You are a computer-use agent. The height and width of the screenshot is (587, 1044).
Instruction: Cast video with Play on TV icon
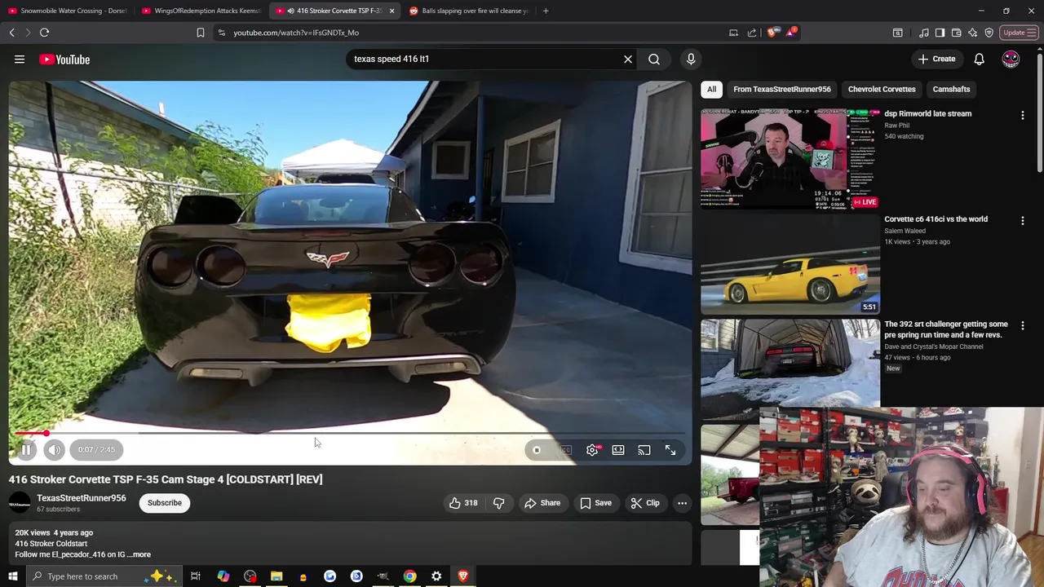[644, 450]
